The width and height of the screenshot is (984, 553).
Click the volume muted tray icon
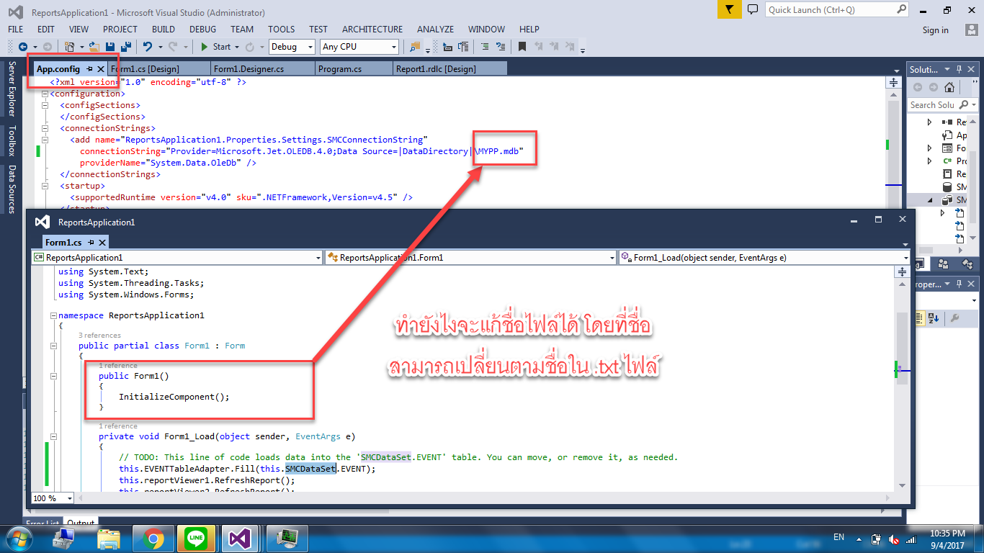[894, 539]
